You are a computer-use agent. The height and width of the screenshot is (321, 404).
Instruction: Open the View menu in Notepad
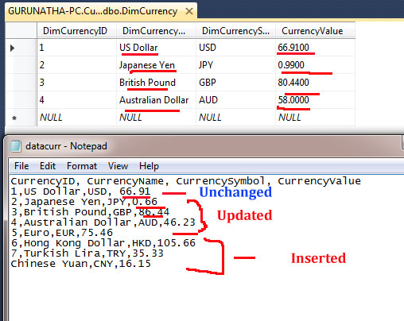point(118,166)
